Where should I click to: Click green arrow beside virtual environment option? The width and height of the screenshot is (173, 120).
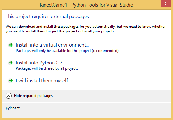click(11, 45)
